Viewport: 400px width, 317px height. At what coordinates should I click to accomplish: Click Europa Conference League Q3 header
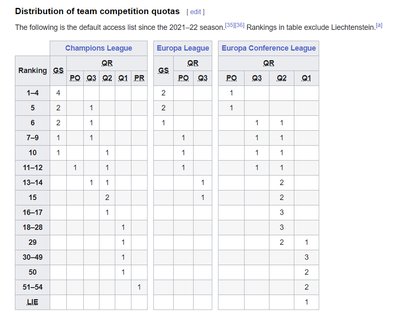(x=257, y=78)
